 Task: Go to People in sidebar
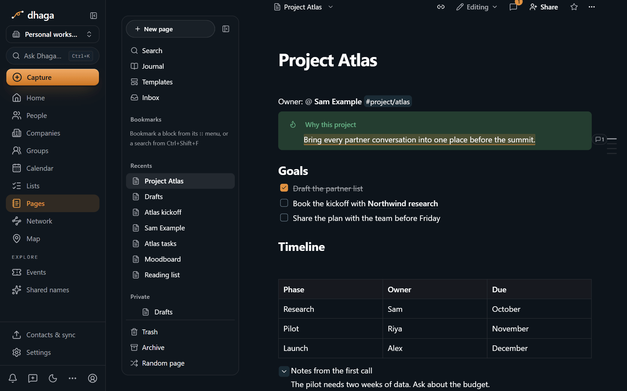coord(53,116)
